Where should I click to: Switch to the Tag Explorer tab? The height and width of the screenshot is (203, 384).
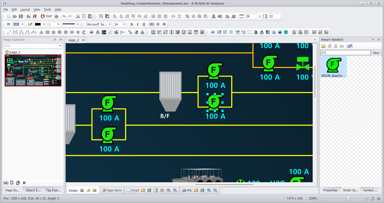pos(53,190)
